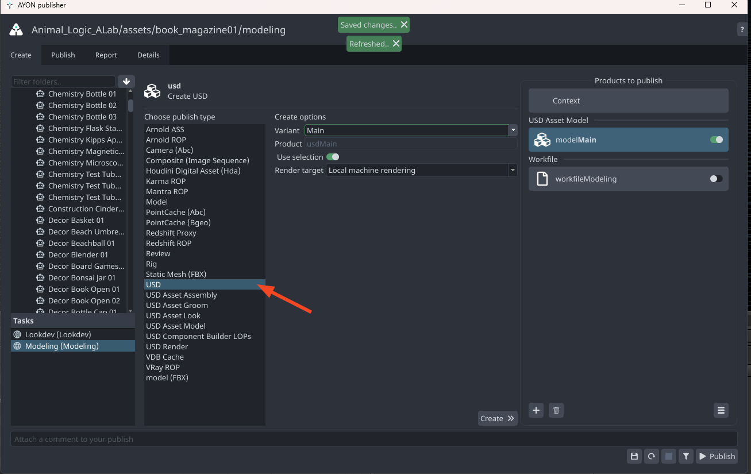Delete selected product with trash icon
The width and height of the screenshot is (751, 474).
tap(556, 410)
